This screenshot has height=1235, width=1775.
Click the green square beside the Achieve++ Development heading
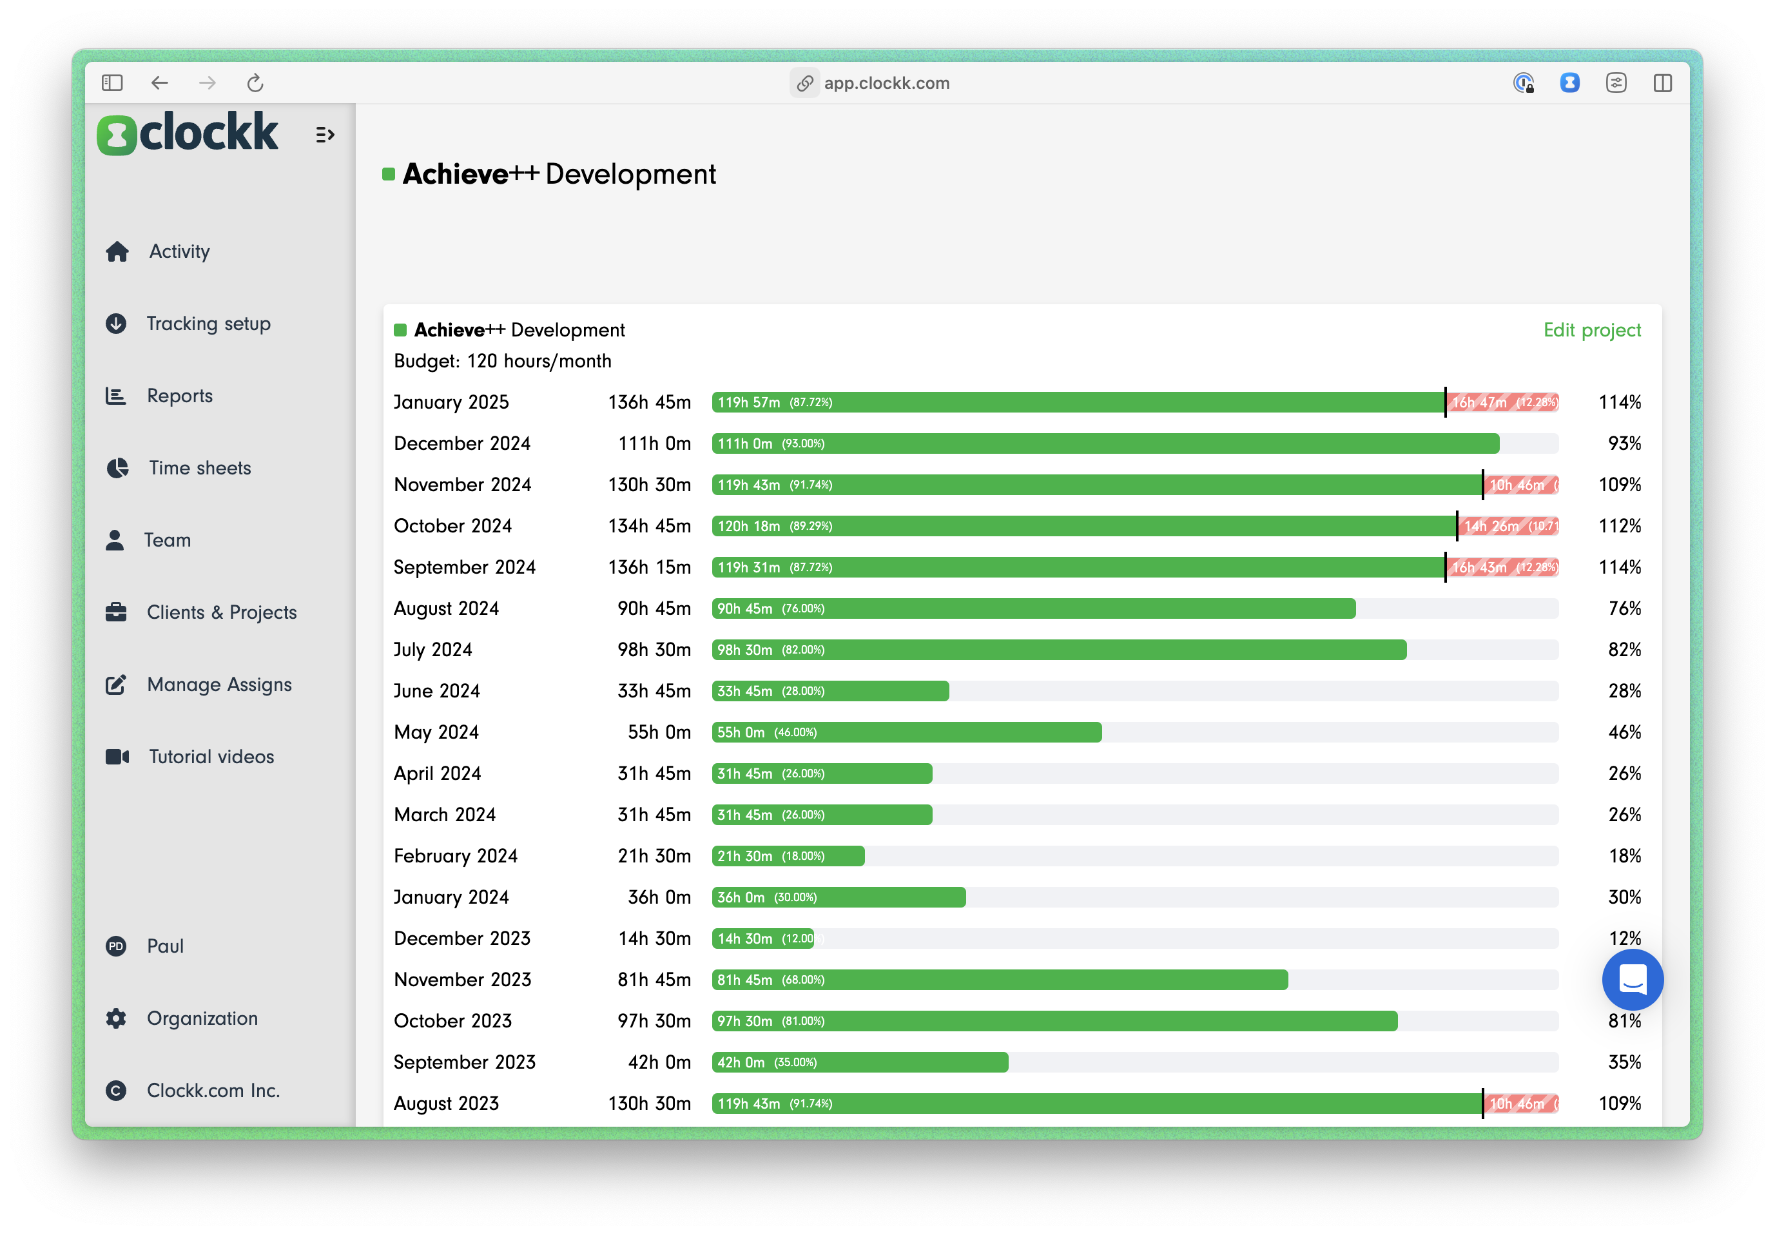tap(389, 174)
